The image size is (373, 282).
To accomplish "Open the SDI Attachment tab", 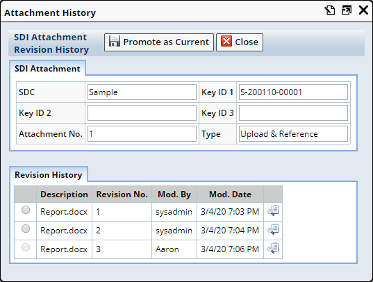I will (47, 69).
